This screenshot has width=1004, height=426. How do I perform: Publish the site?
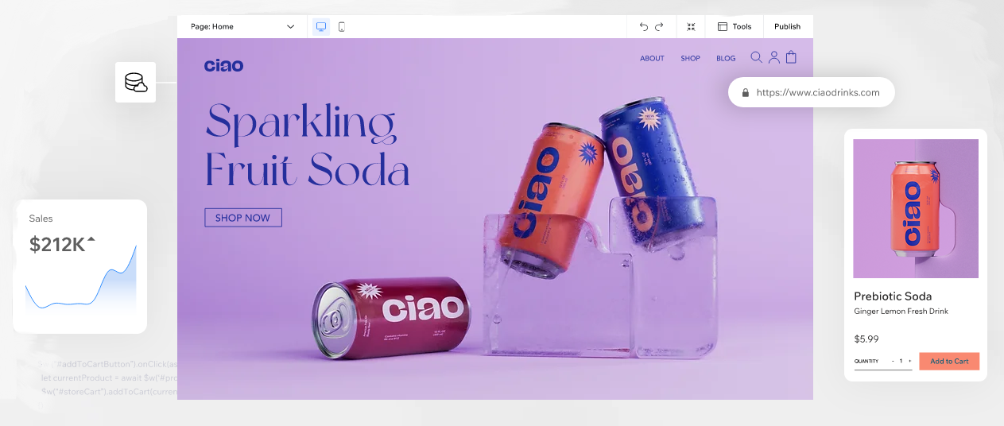787,26
